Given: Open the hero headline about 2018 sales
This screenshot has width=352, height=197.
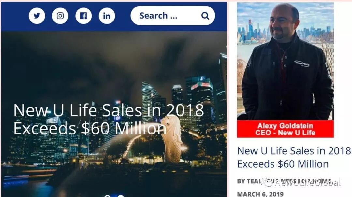Looking at the screenshot, I should 109,119.
